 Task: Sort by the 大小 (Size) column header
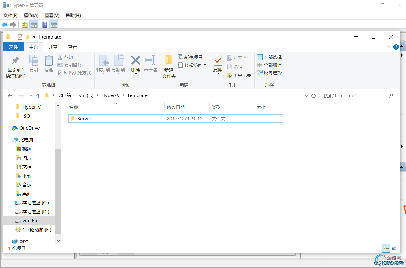[x=269, y=107]
